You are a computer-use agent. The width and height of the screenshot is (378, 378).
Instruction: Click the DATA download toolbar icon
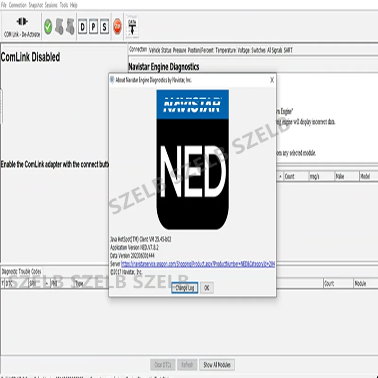tap(132, 26)
